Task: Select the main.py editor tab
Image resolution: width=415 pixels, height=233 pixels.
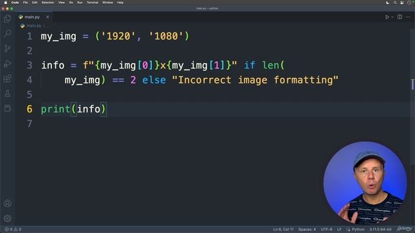Action: click(34, 17)
